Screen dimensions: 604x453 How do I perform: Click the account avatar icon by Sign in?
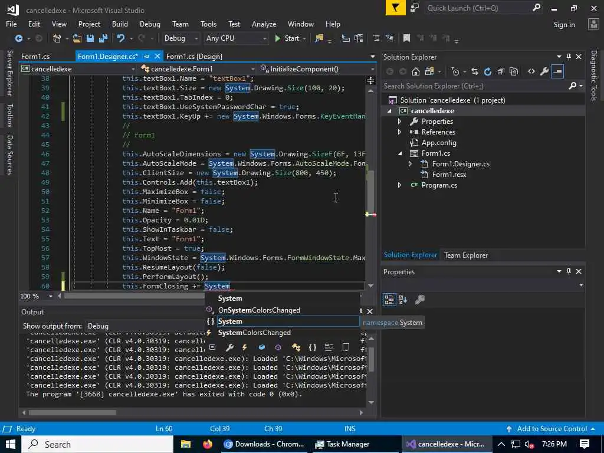point(593,24)
